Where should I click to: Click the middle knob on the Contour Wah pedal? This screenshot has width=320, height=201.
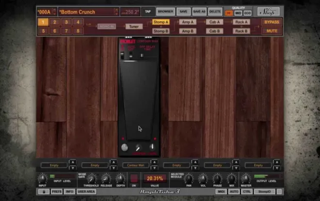[x=138, y=147]
